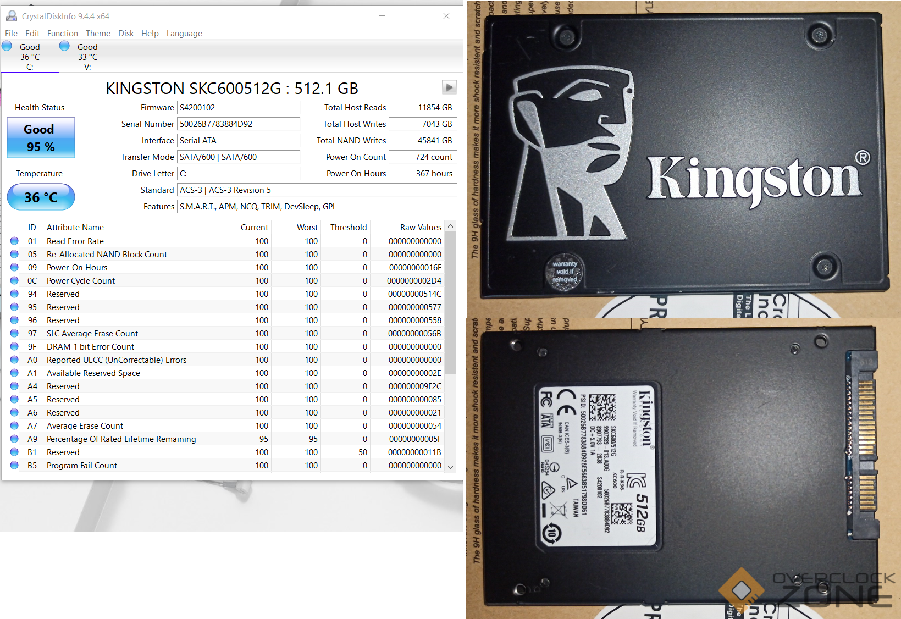Screen dimensions: 901x619
Task: Select the Average Erase Count attribute name
Action: point(85,426)
